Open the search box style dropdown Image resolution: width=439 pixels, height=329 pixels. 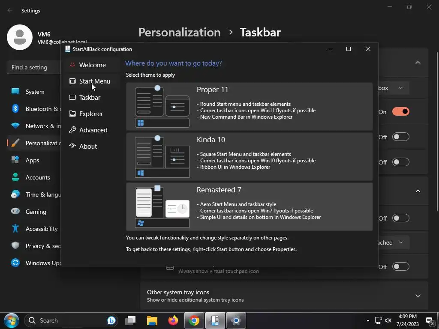pos(394,88)
